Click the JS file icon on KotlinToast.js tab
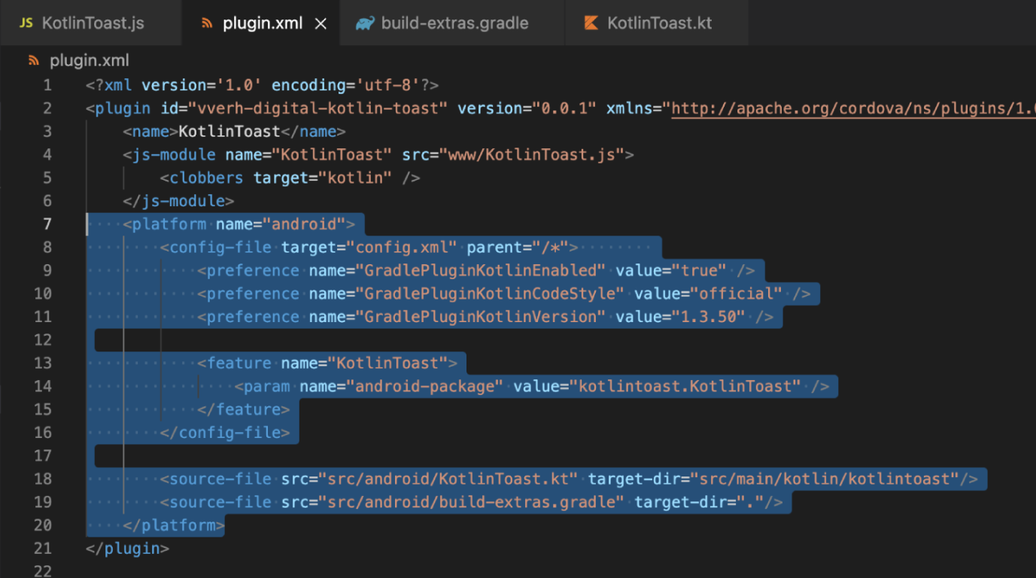 (x=26, y=23)
